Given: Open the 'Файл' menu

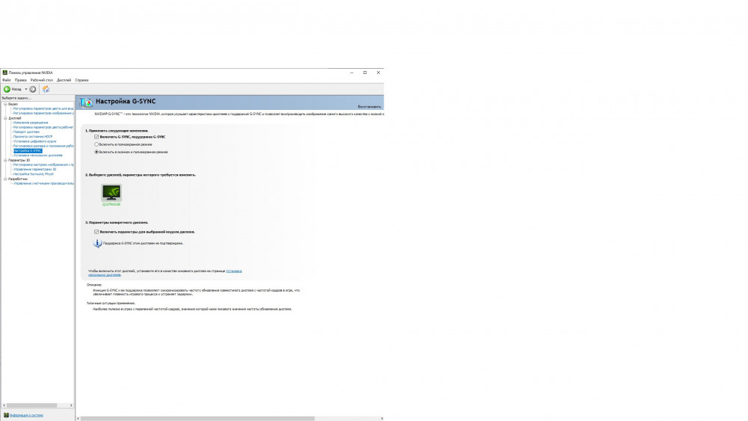Looking at the screenshot, I should pyautogui.click(x=6, y=80).
